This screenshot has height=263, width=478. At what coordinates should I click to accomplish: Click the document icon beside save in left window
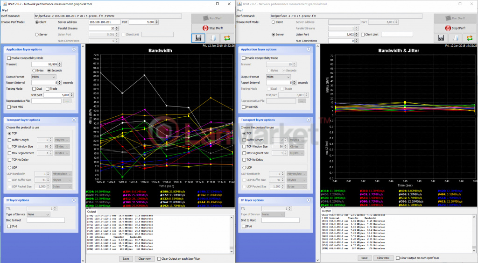pos(213,38)
